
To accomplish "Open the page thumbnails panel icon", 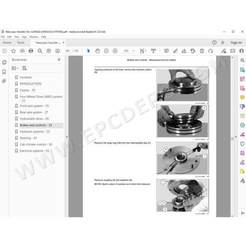I will (4, 63).
